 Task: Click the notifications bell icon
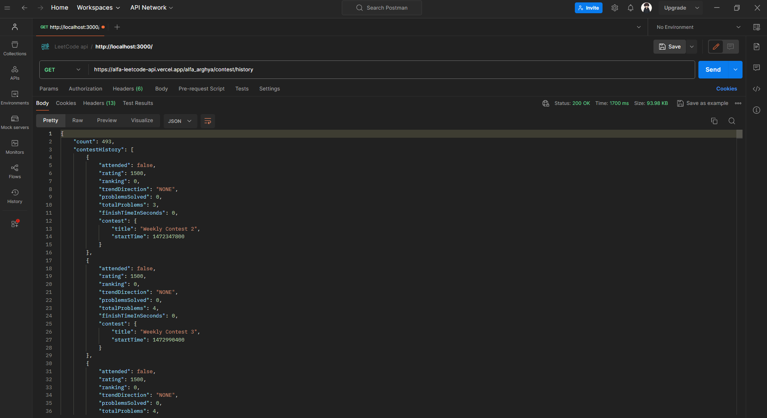coord(630,8)
